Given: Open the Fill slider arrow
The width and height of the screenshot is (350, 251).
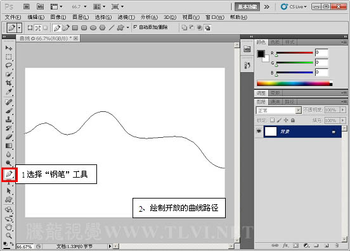Looking at the screenshot, I should 342,120.
